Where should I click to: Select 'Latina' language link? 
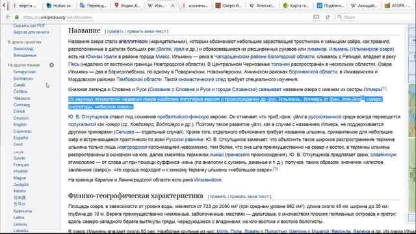coord(19,218)
